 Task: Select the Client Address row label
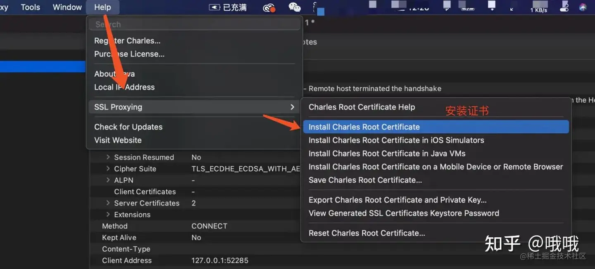click(127, 260)
